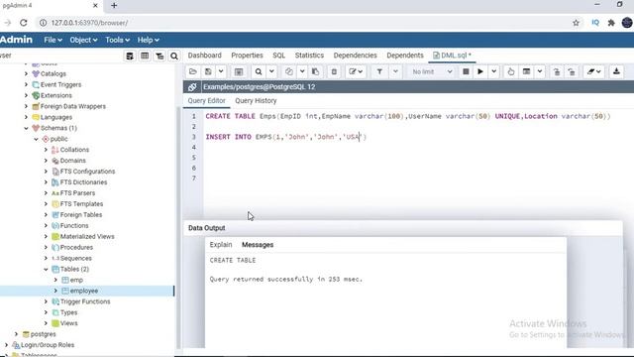This screenshot has height=357, width=634.
Task: Switch to the Dependencies tab
Action: pyautogui.click(x=355, y=56)
